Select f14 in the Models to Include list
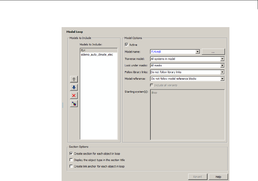The image size is (258, 181). [99, 51]
